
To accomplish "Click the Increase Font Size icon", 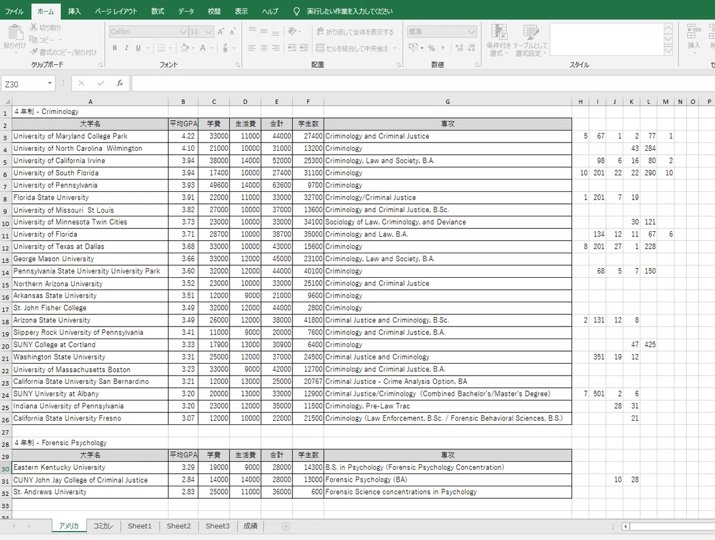I will point(221,32).
